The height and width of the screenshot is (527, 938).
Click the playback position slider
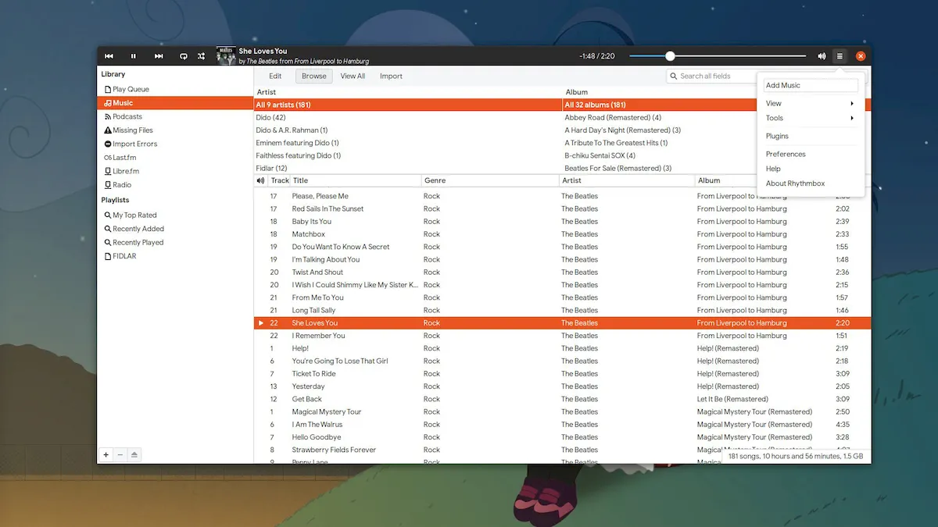[x=718, y=56]
